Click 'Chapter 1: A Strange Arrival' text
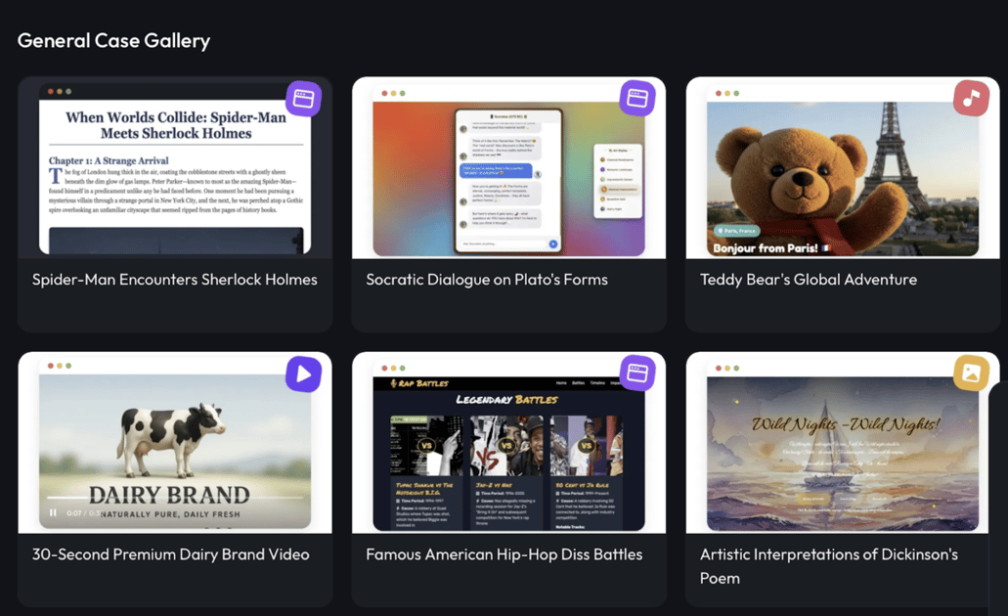Image resolution: width=1008 pixels, height=616 pixels. 109,160
